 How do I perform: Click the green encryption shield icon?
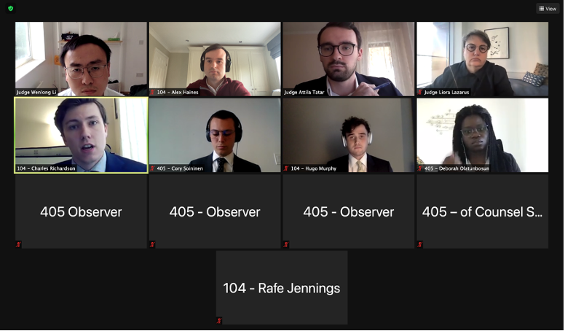click(10, 8)
